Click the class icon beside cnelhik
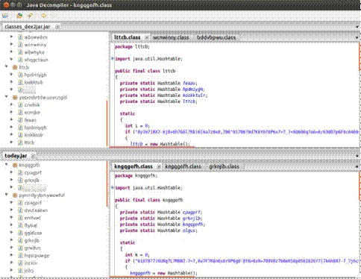361x279 pixels. (x=20, y=105)
